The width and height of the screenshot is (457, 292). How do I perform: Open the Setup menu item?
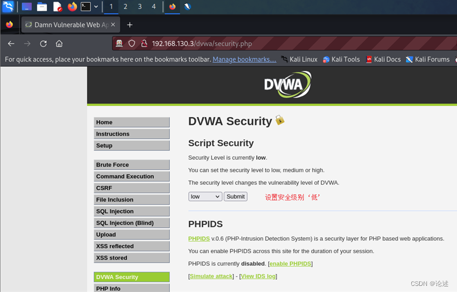pyautogui.click(x=131, y=145)
